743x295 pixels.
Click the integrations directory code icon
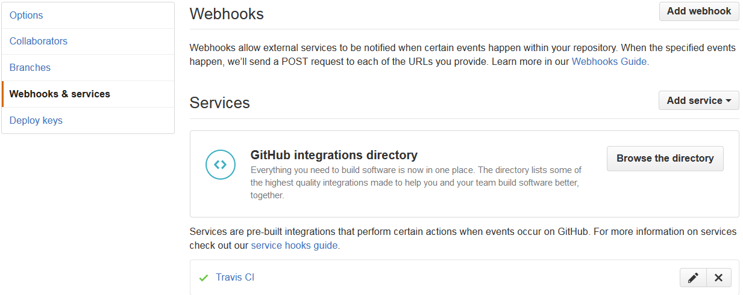[x=220, y=165]
